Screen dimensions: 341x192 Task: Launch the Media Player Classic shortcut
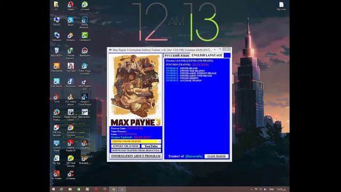point(70,115)
